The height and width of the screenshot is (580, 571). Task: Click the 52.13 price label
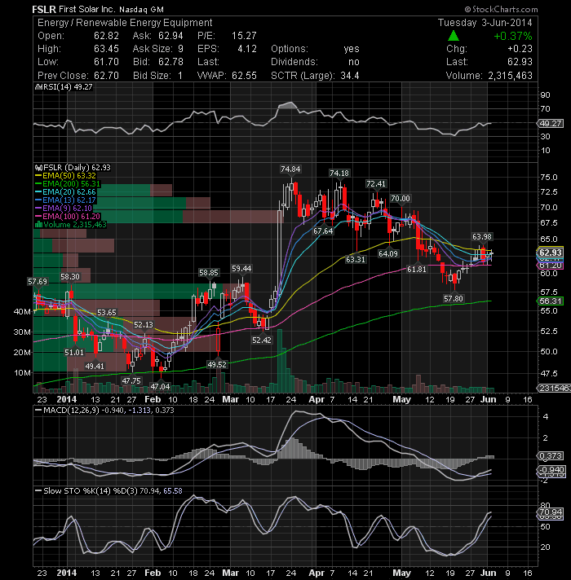[144, 325]
